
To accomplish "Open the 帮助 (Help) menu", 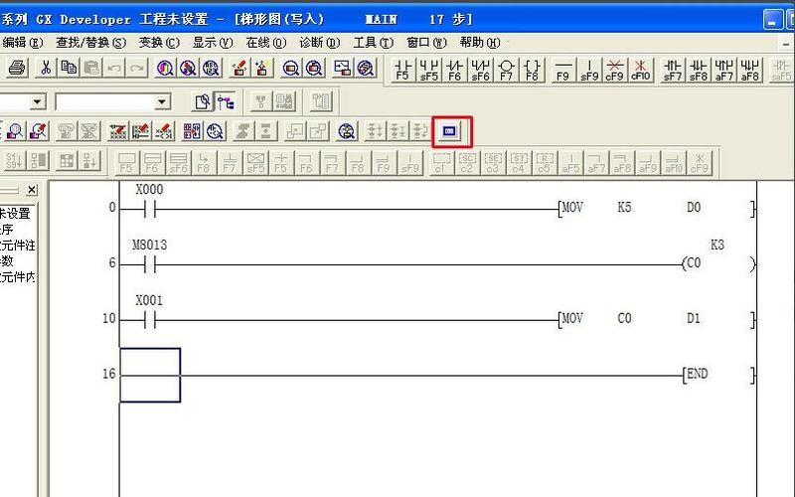I will [x=481, y=43].
